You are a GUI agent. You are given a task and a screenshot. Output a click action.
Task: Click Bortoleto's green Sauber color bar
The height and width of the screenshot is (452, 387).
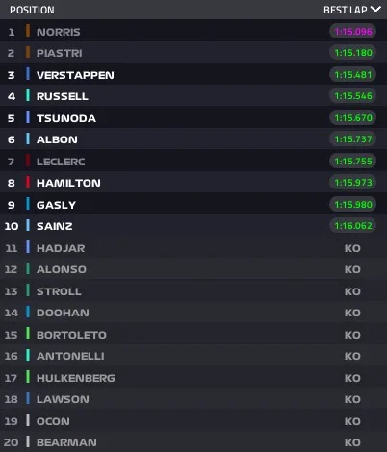click(x=28, y=334)
